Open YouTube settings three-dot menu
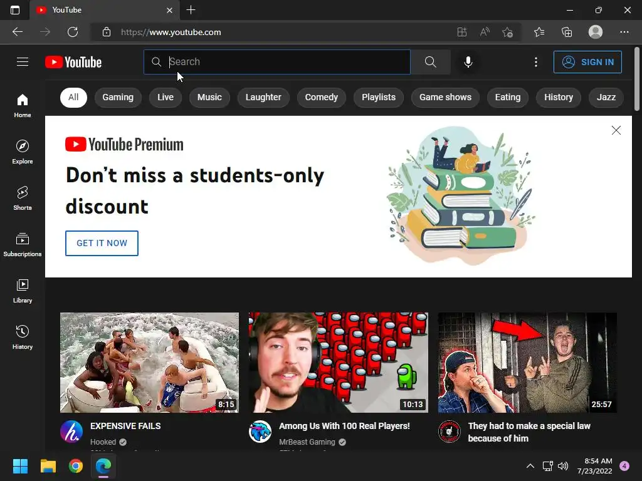The width and height of the screenshot is (642, 481). [x=535, y=62]
